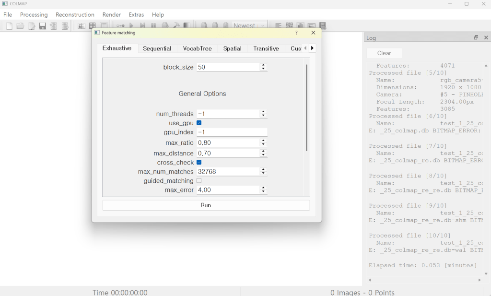Close the Log panel
This screenshot has width=491, height=296.
coord(486,37)
